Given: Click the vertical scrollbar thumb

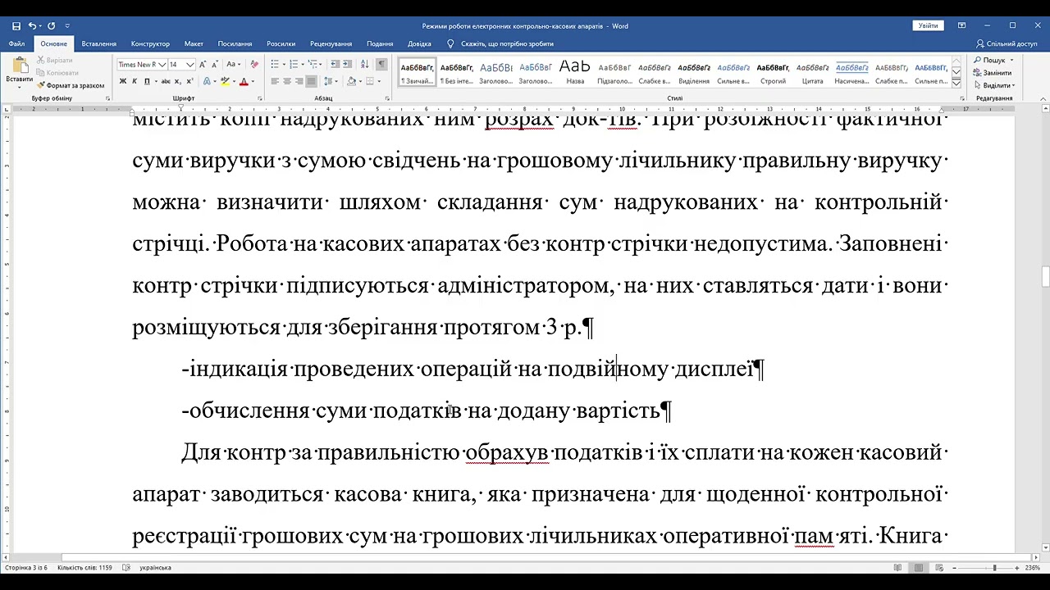Looking at the screenshot, I should click(x=1044, y=277).
